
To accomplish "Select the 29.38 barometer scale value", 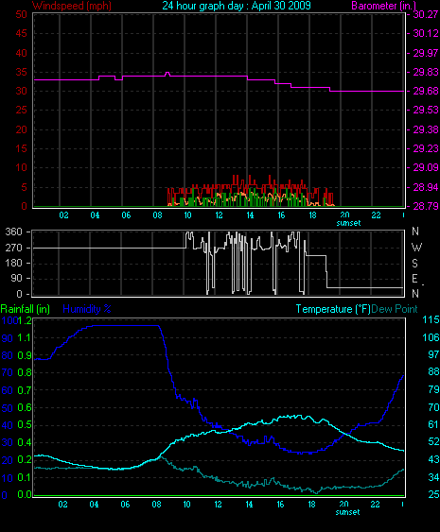I will pos(426,129).
